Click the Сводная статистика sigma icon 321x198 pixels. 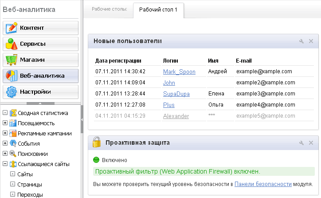pos(13,113)
